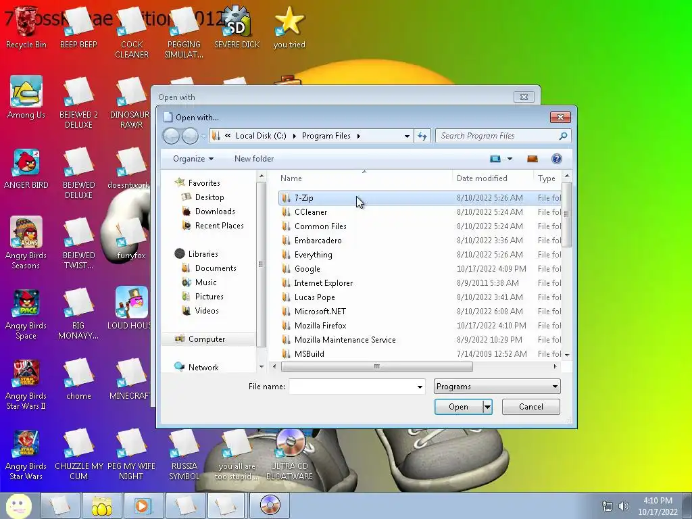Screen dimensions: 692x519
Task: Click the Libraries heading
Action: [197, 254]
